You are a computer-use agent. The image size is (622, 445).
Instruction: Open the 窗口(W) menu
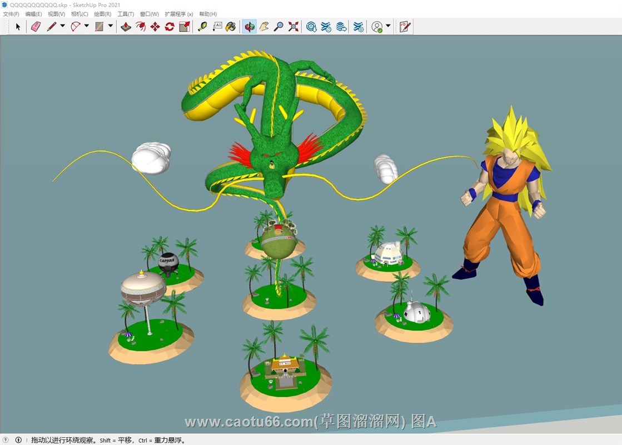tap(150, 14)
